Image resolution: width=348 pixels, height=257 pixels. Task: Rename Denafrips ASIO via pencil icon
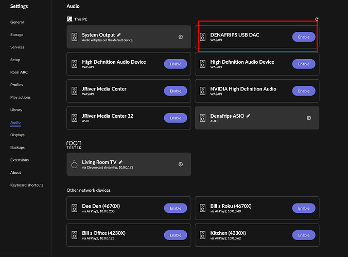pyautogui.click(x=248, y=116)
